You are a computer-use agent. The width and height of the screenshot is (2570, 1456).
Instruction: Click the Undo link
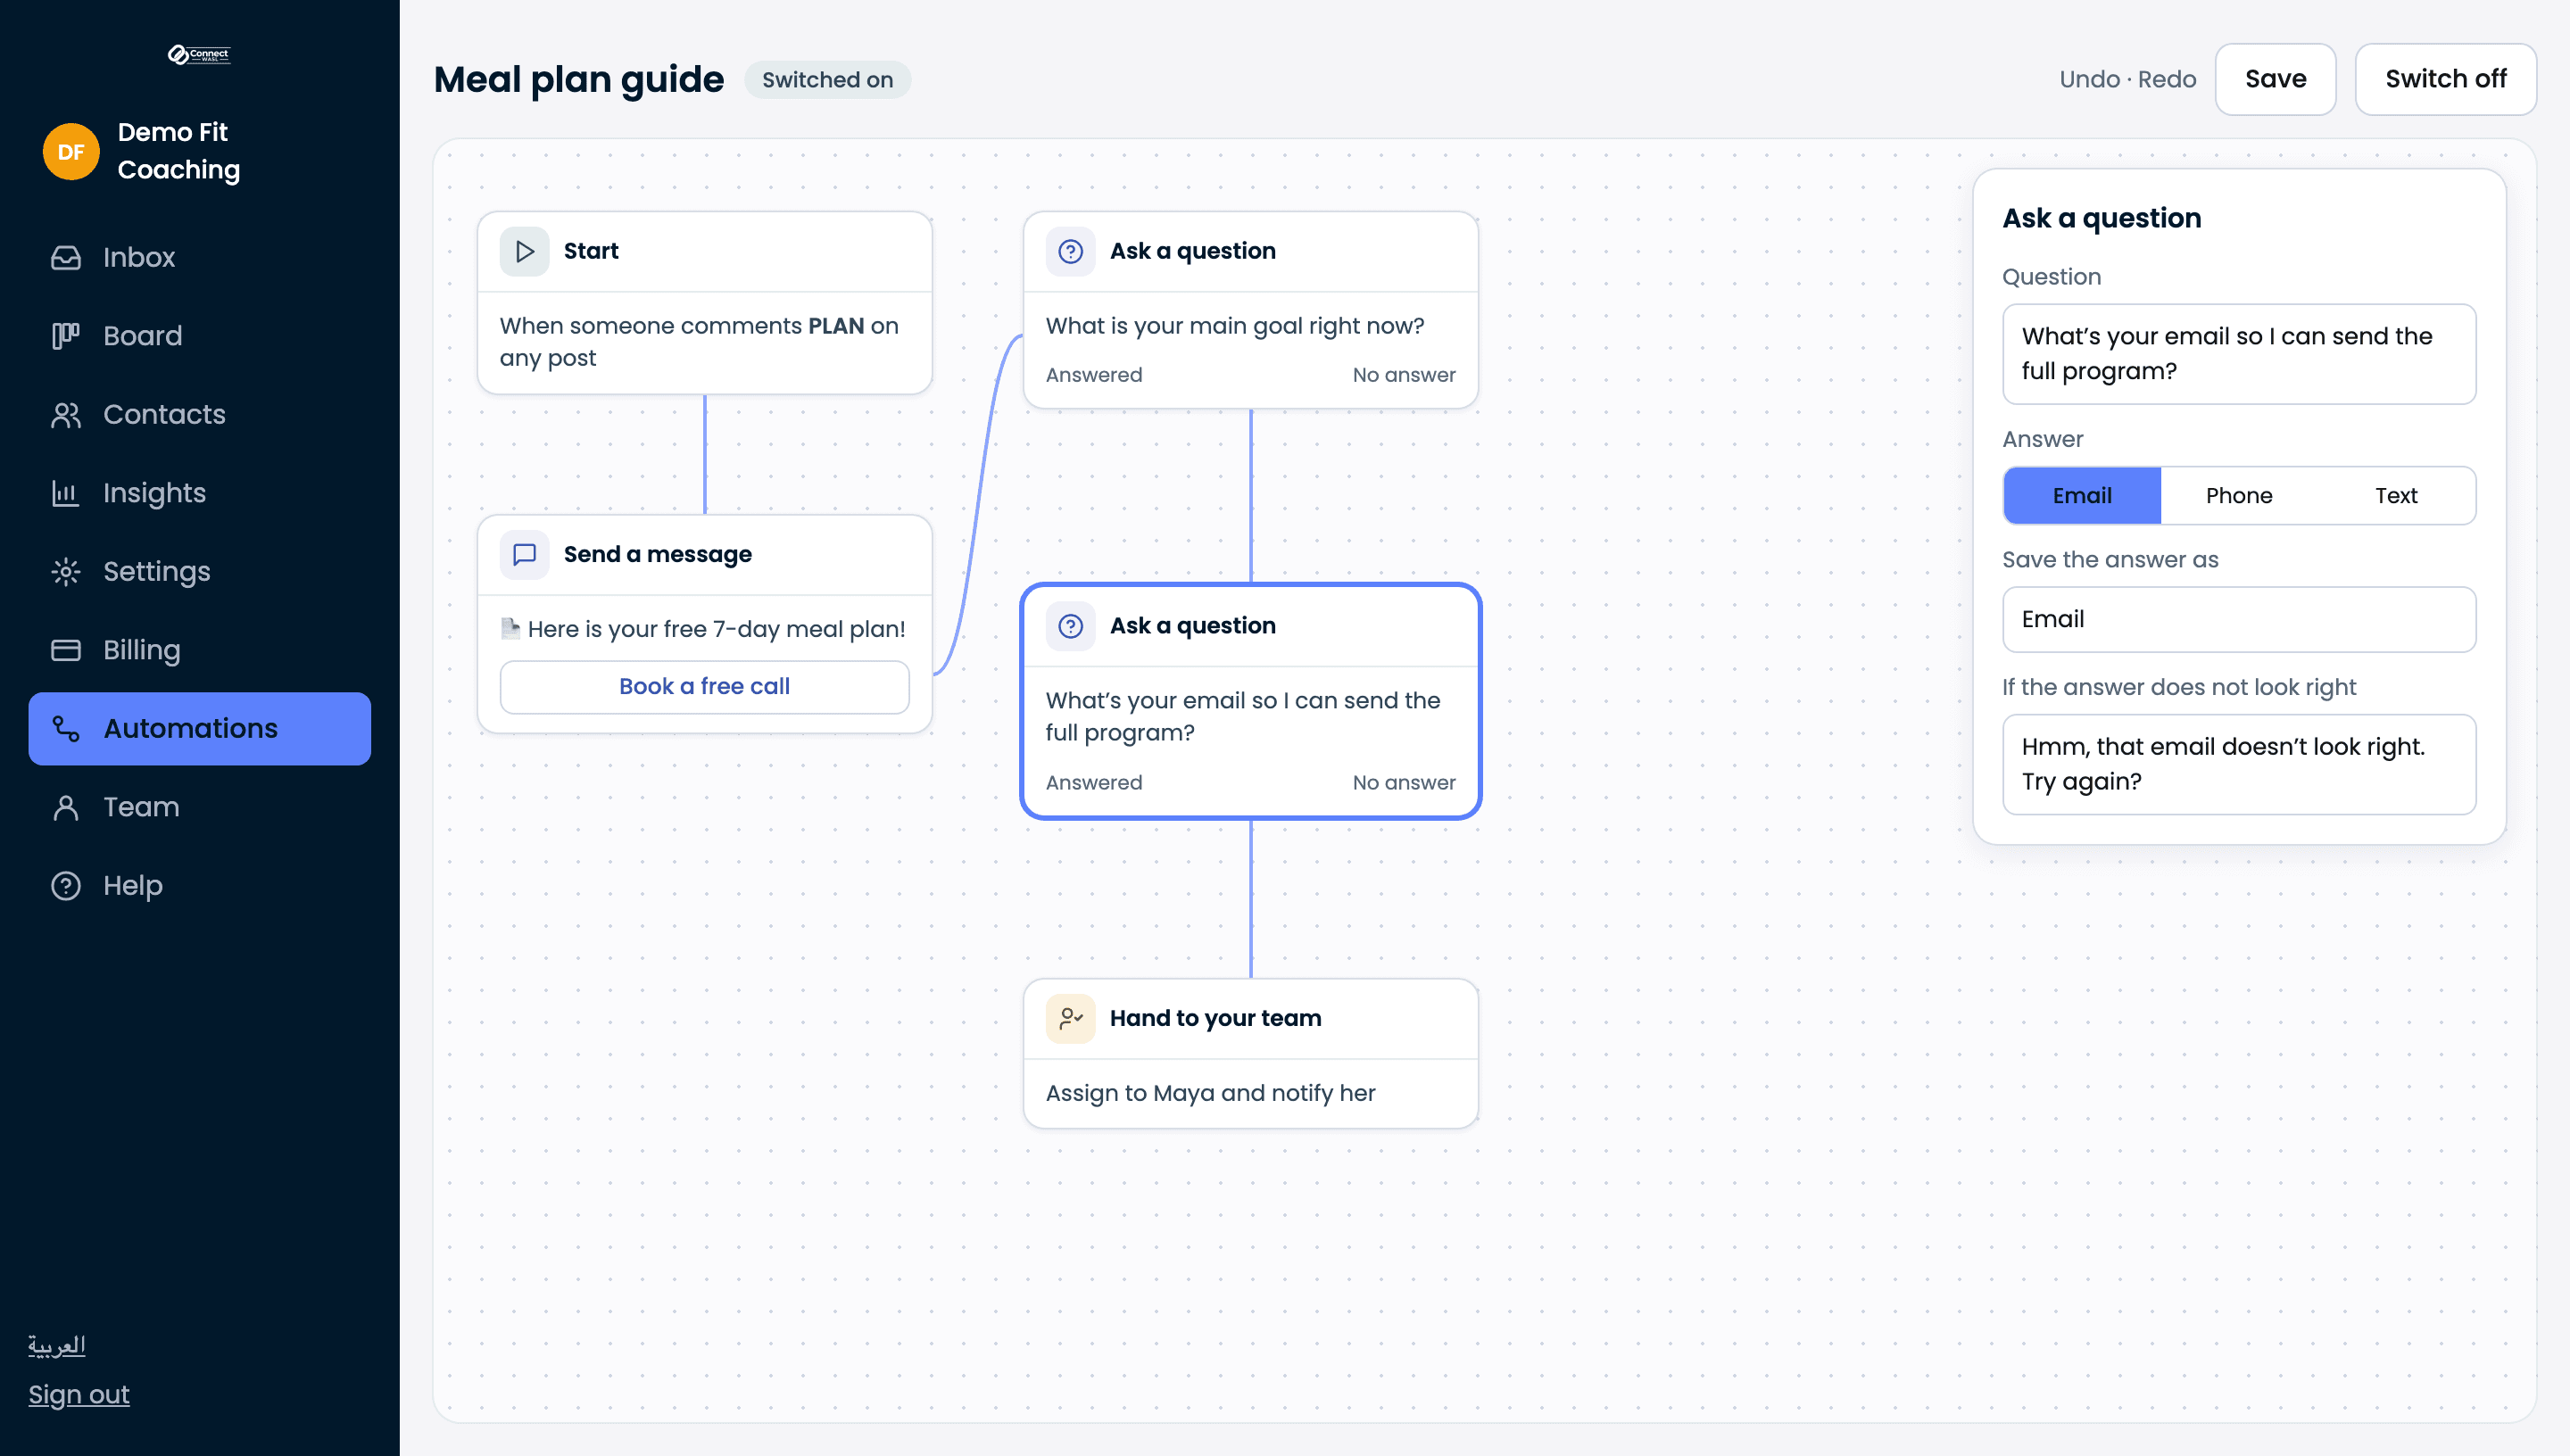(2089, 79)
